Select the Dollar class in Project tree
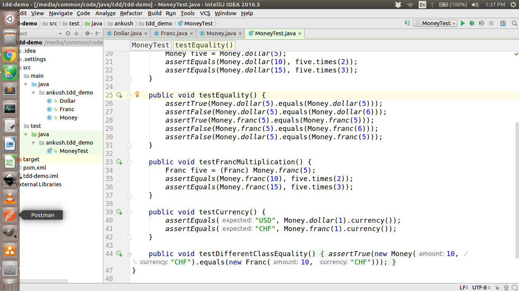Viewport: 519px width, 291px height. pos(67,101)
